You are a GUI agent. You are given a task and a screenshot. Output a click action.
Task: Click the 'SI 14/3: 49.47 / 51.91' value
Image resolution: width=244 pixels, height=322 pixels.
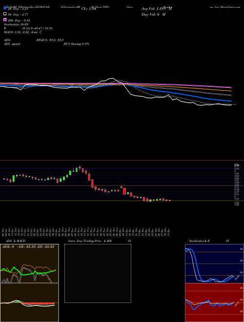click(38, 28)
